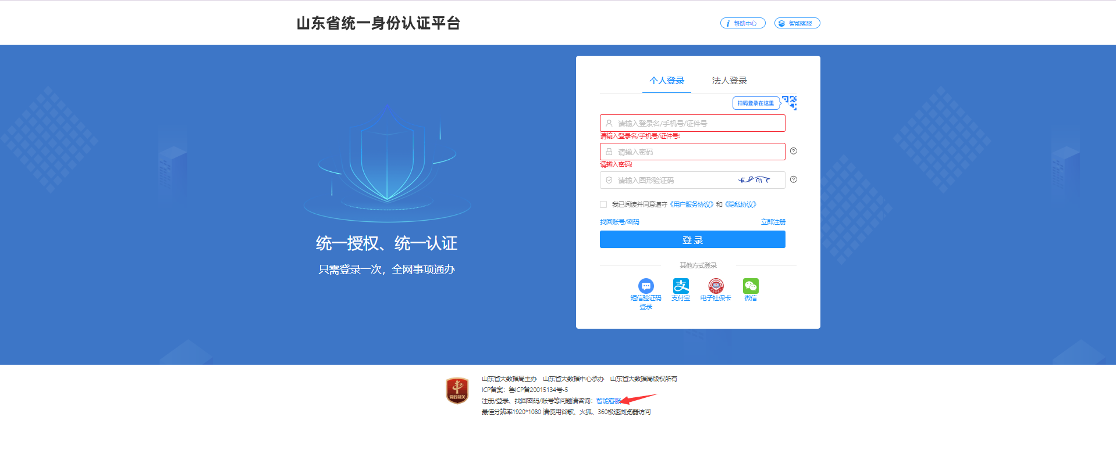Open the 找回账号/密码 link
The width and height of the screenshot is (1116, 453).
click(620, 222)
